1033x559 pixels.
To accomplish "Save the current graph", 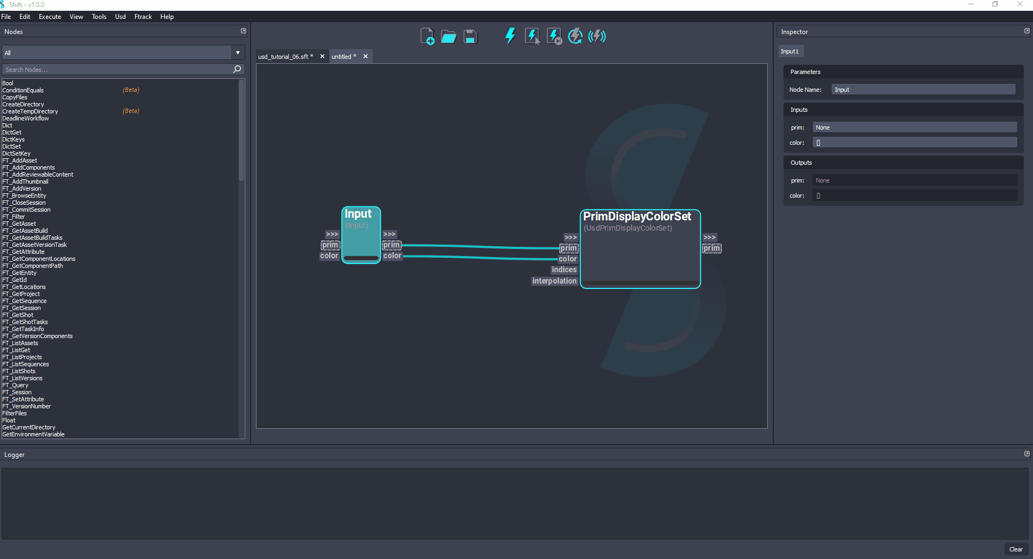I will (470, 36).
